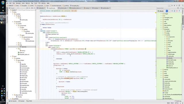This screenshot has height=104, width=184.
Task: Click the tool-windows toggle icon at bottom left
Action: point(7,103)
